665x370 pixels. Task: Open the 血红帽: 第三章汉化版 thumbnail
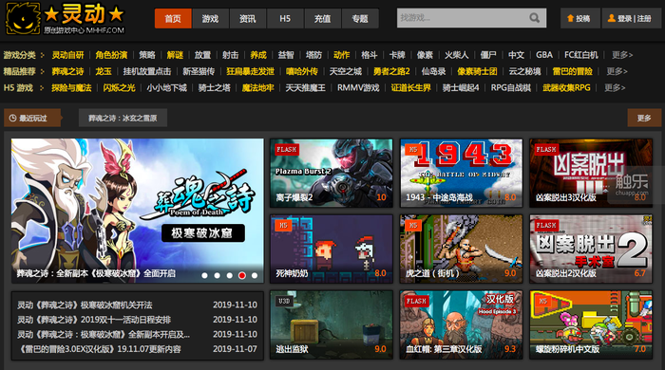tap(462, 324)
